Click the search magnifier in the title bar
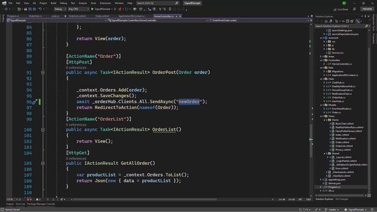The height and width of the screenshot is (212, 377). click(177, 3)
